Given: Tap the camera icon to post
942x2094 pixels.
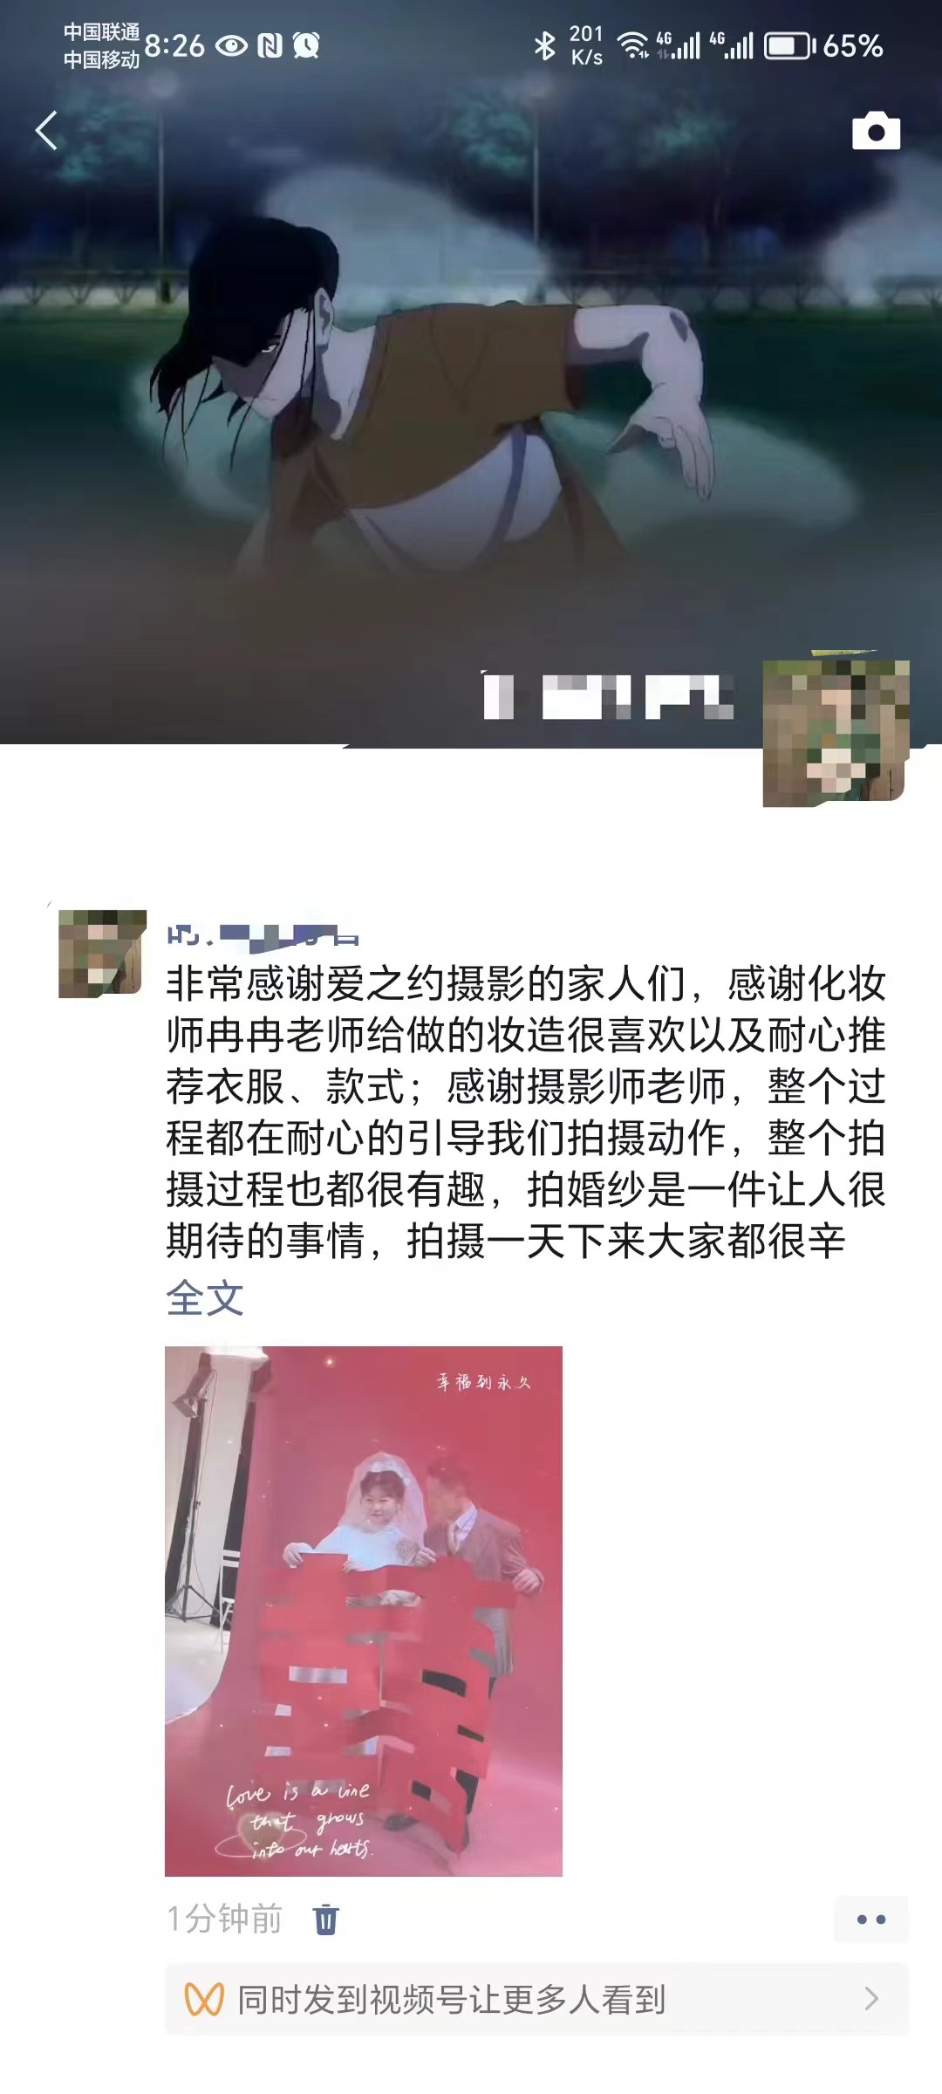Looking at the screenshot, I should [x=876, y=131].
